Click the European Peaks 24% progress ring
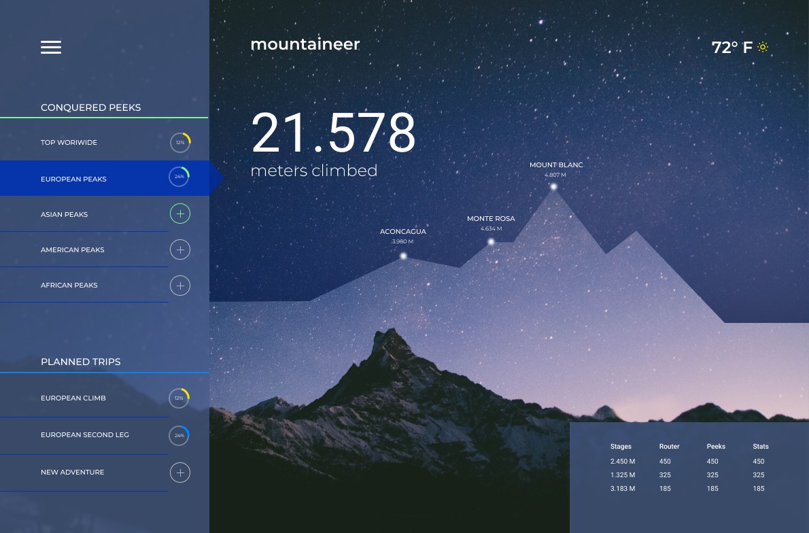Screen dimensions: 809x533 click(x=179, y=177)
